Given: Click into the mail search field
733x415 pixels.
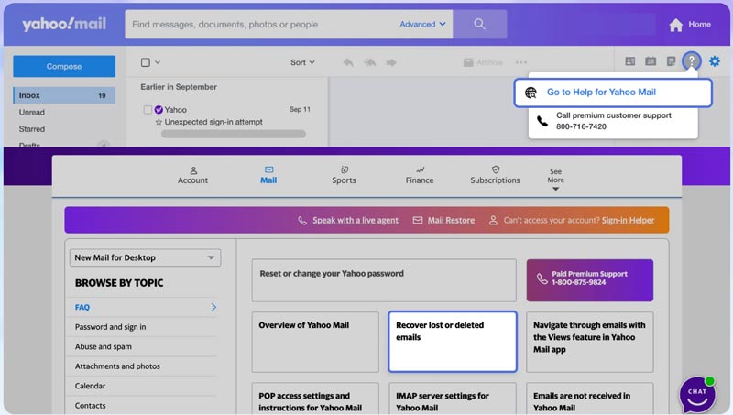Looking at the screenshot, I should tap(261, 25).
